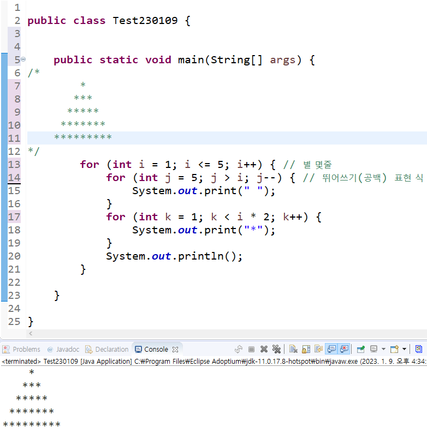Screen dimensions: 427x433
Task: Click the nine-star last console output line
Action: (32, 424)
